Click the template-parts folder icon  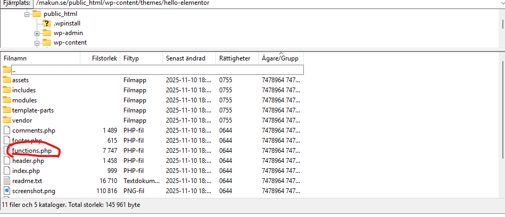[7, 110]
